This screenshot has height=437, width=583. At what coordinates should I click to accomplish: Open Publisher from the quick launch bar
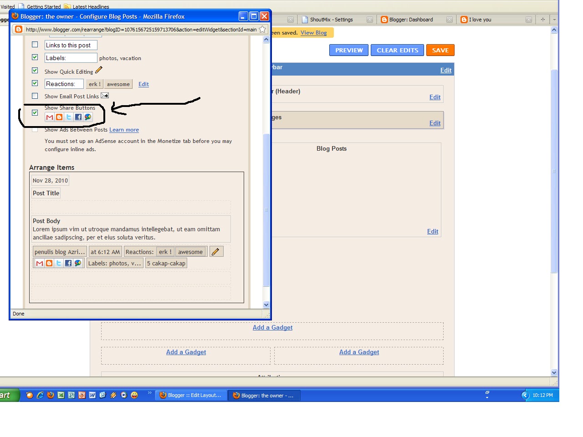point(72,395)
